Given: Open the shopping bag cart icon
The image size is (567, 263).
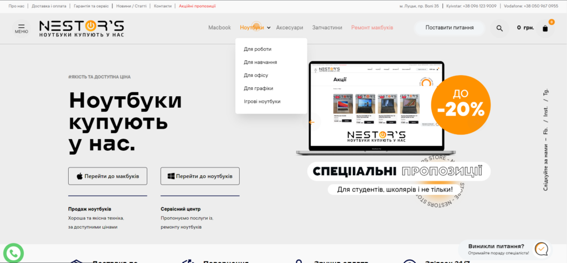Looking at the screenshot, I should click(x=545, y=28).
